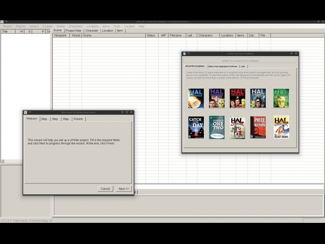Open the first Hal Spacejock fireball book cover
This screenshot has height=244, width=325.
coord(196,98)
